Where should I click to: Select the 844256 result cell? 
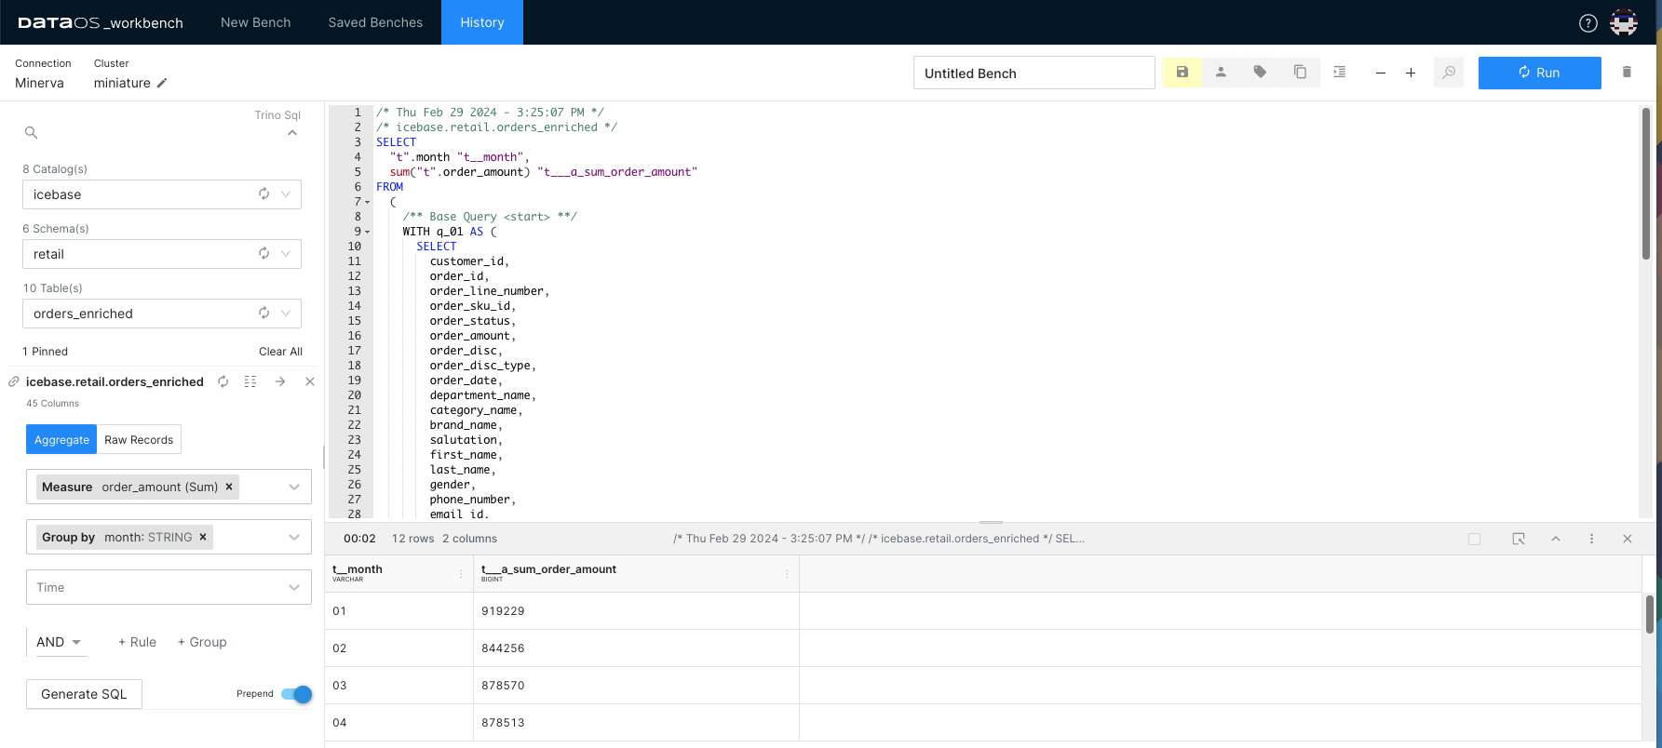coord(636,648)
